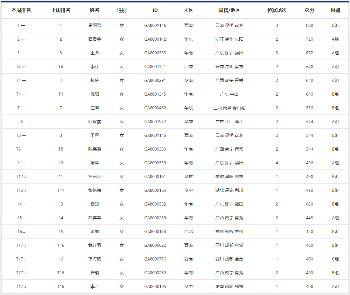Screen dimensions: 350x295
Task: Click the down arrow in 宫纪英's row
Action: point(25,177)
